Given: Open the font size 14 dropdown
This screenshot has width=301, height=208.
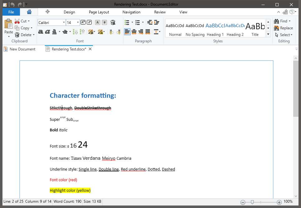Looking at the screenshot, I should [78, 22].
